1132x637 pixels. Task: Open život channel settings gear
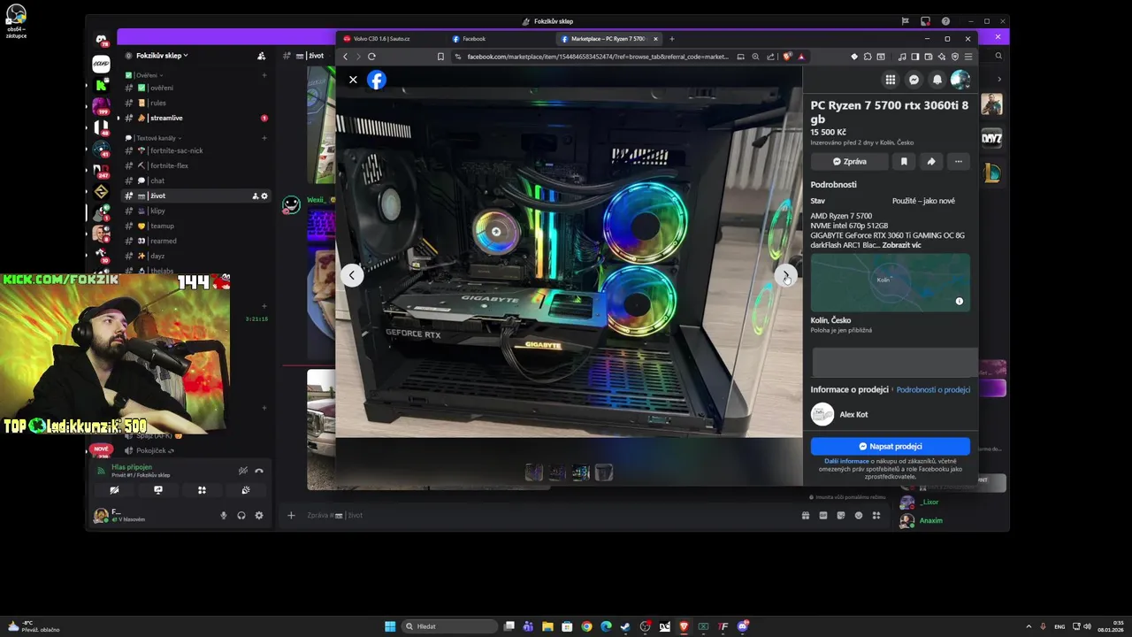point(264,196)
